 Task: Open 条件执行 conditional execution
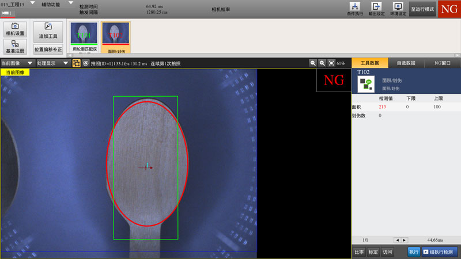tap(356, 9)
